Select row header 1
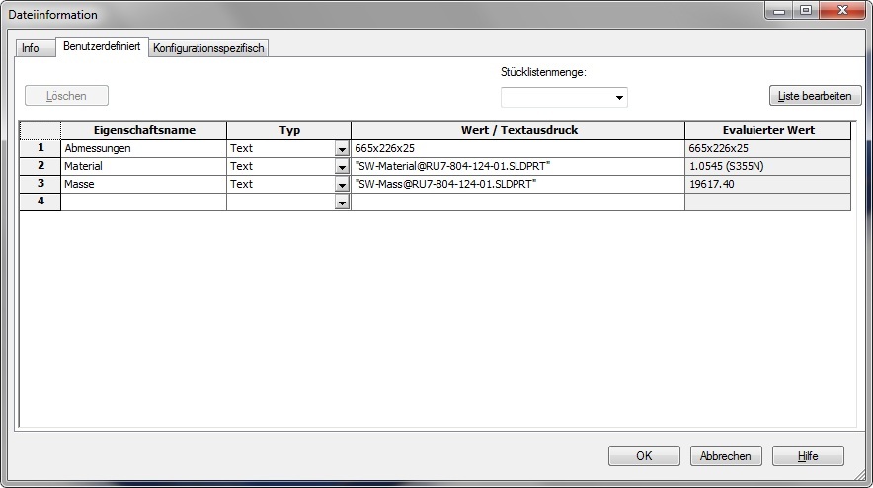This screenshot has height=488, width=873. coord(40,148)
